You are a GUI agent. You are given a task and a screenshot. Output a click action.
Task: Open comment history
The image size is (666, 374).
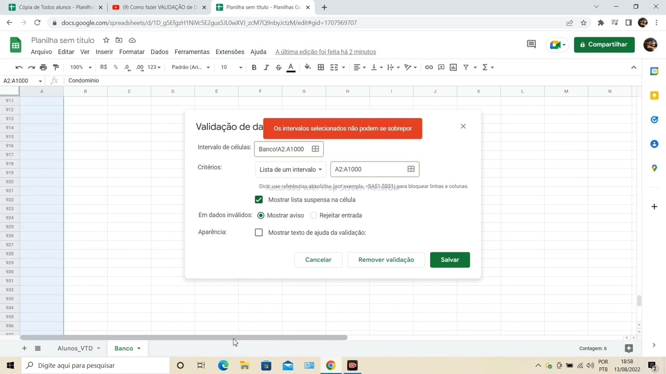pyautogui.click(x=531, y=44)
